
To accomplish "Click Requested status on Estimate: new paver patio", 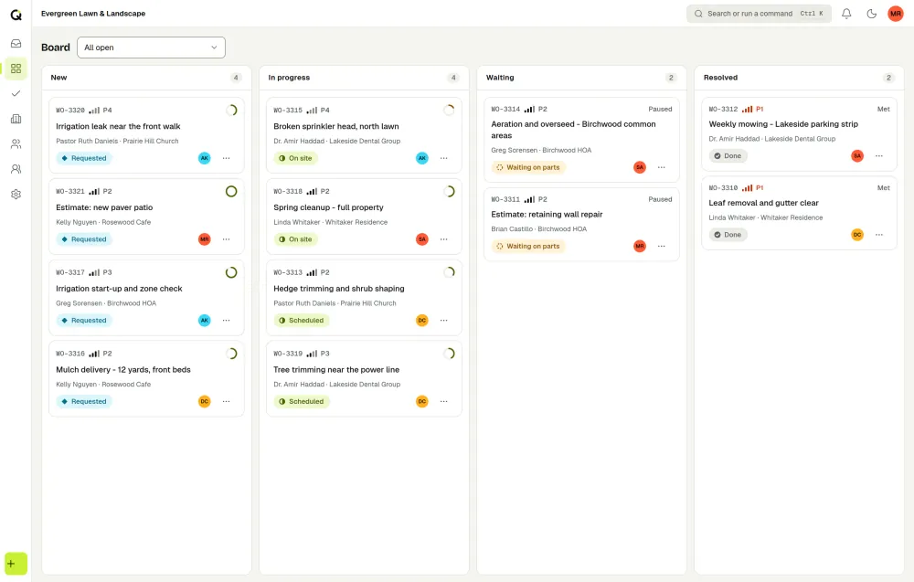I will coord(84,238).
